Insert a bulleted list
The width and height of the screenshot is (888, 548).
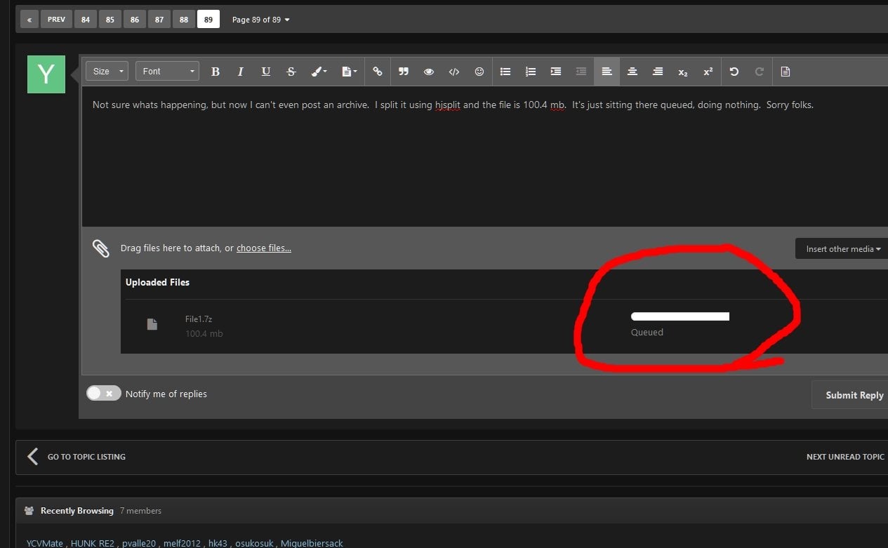point(505,72)
